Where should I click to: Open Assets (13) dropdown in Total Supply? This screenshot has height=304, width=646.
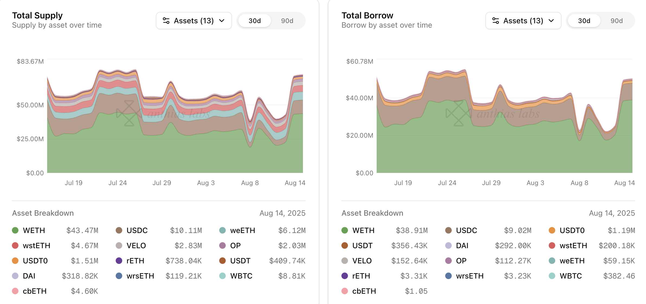click(194, 21)
